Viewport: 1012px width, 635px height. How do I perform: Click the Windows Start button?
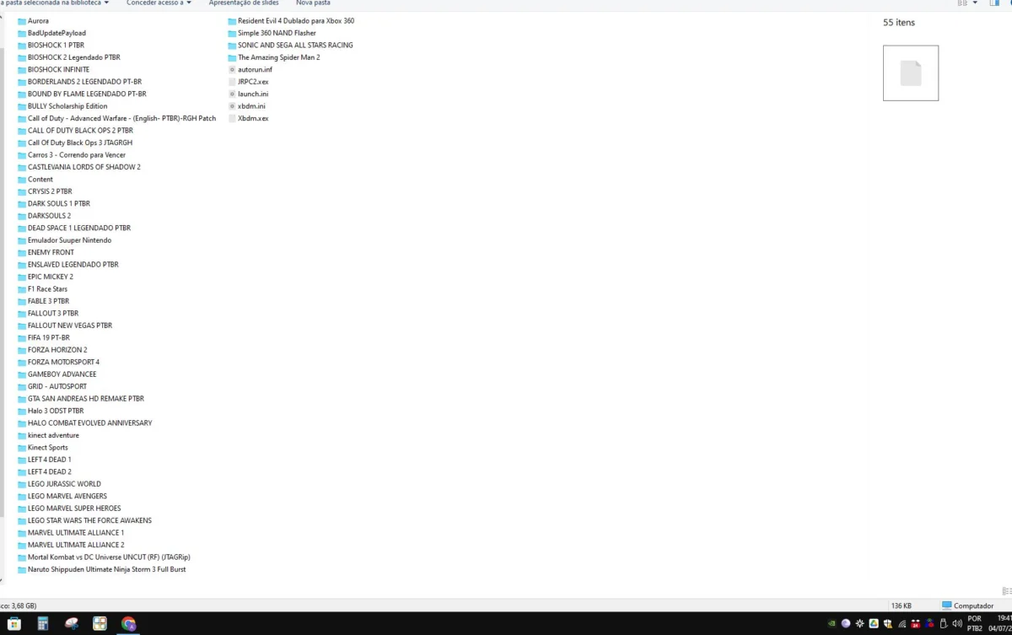(13, 624)
